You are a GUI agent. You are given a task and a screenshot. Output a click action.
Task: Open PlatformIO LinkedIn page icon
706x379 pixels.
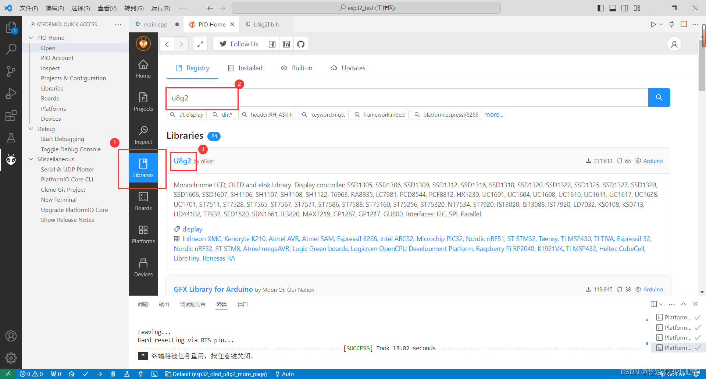(286, 44)
